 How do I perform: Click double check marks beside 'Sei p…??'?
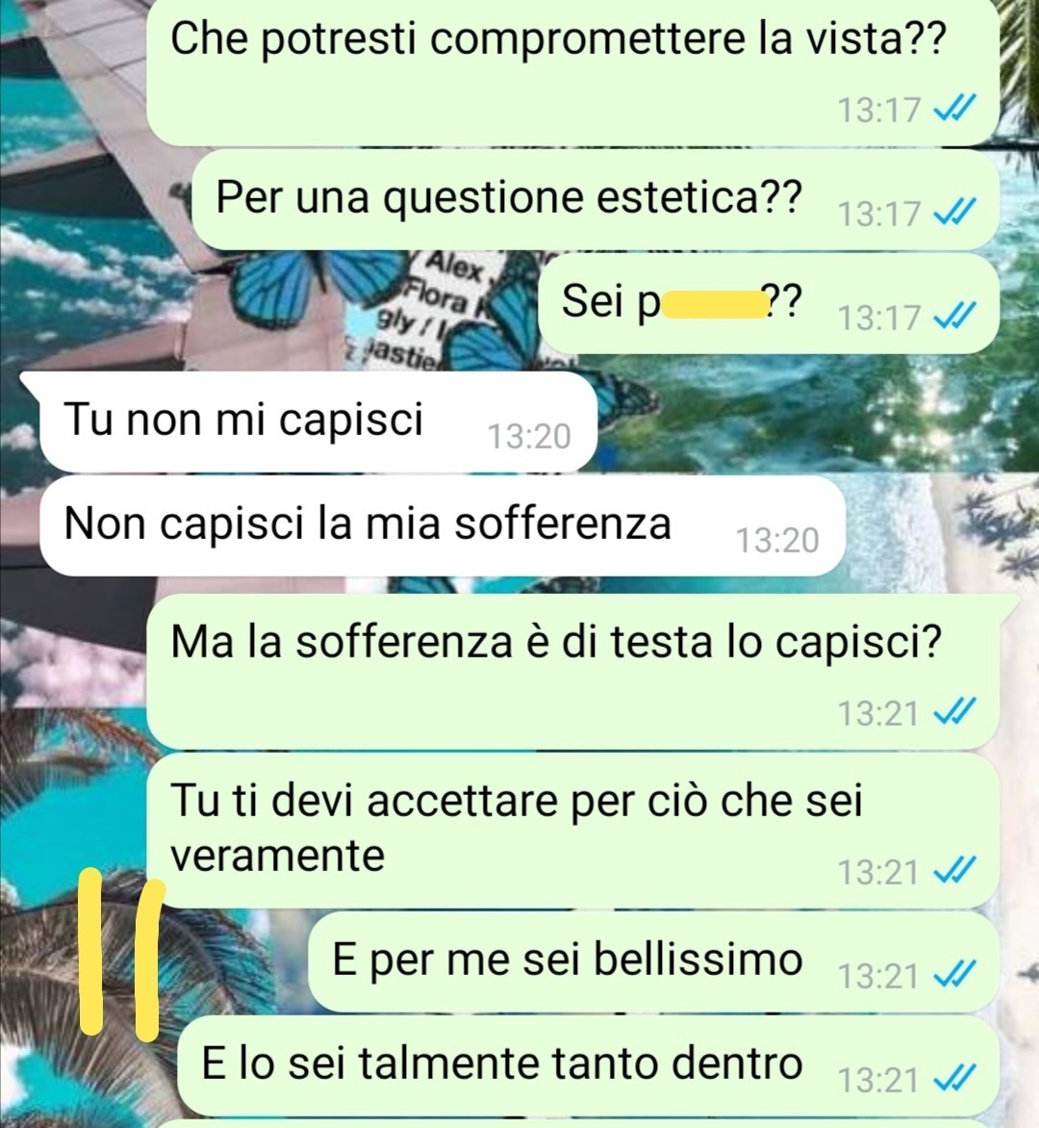click(x=955, y=316)
